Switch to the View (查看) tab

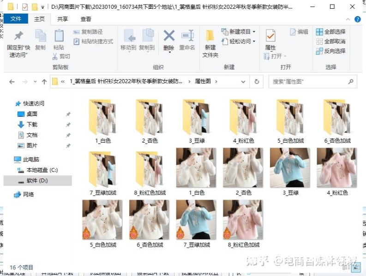[86, 19]
